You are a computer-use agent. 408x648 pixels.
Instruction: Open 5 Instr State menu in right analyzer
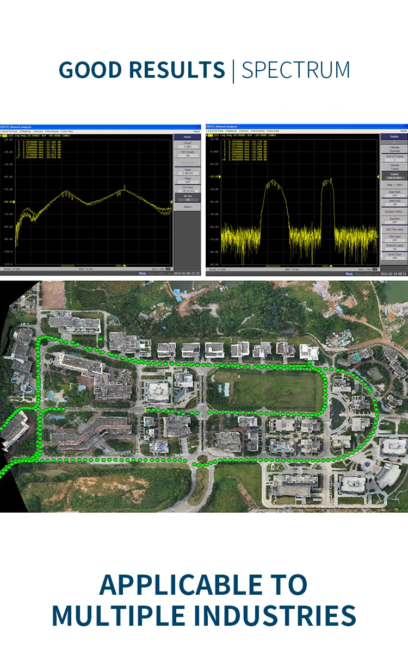coord(274,131)
